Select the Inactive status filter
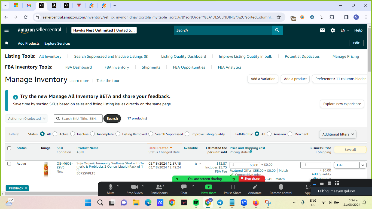This screenshot has height=209, width=372. [72, 134]
